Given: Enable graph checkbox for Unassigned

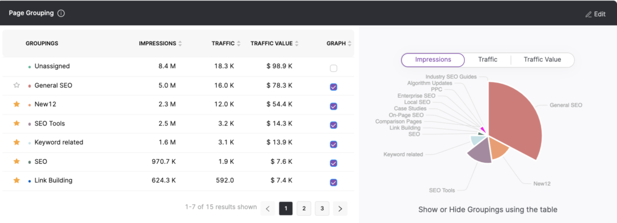Looking at the screenshot, I should click(x=334, y=69).
